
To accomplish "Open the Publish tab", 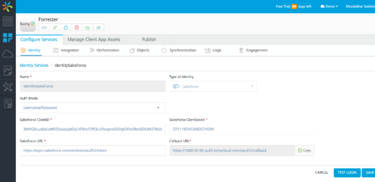I will [149, 39].
